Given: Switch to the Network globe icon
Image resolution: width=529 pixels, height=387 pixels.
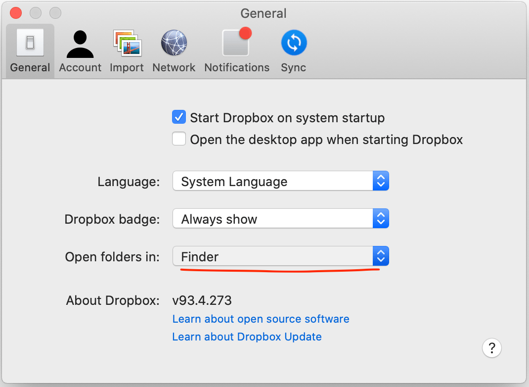Looking at the screenshot, I should tap(174, 43).
